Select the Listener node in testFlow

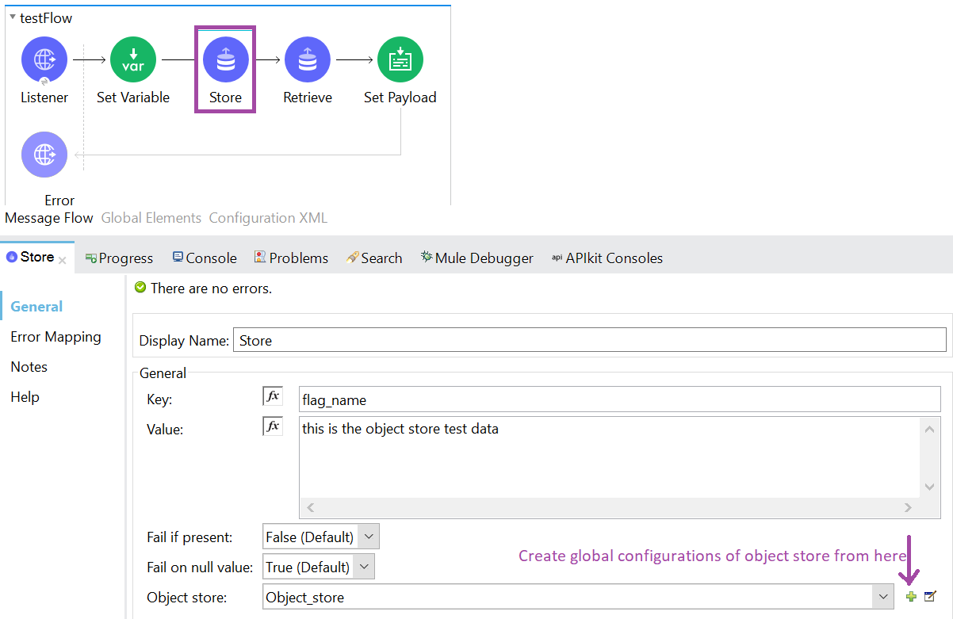point(44,59)
